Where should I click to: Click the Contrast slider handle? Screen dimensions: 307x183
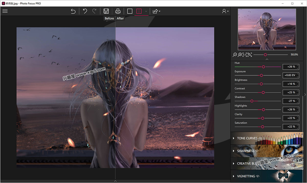tap(263, 92)
